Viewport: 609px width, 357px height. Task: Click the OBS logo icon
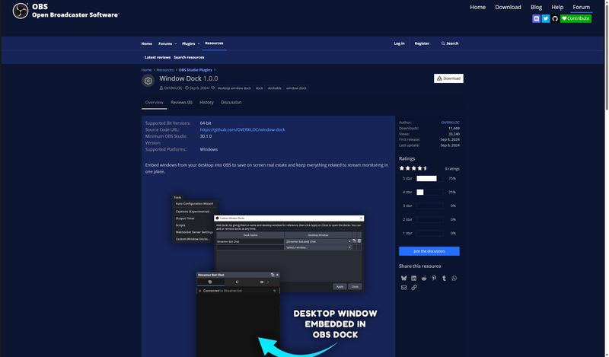click(21, 11)
